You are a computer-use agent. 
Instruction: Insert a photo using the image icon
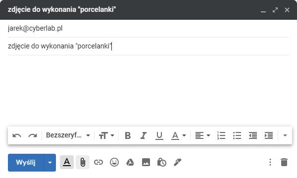[x=146, y=162]
